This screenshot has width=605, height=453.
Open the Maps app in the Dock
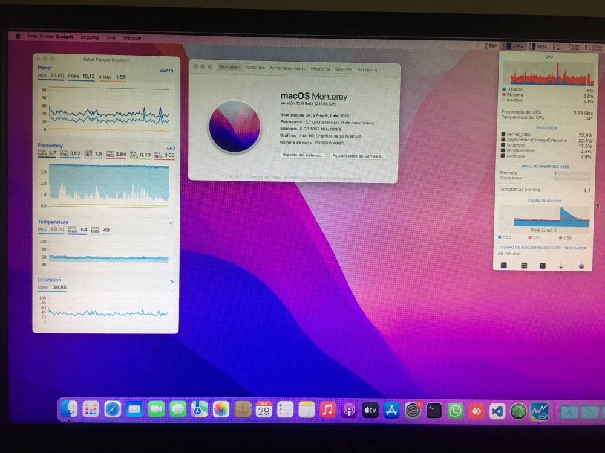pyautogui.click(x=199, y=410)
